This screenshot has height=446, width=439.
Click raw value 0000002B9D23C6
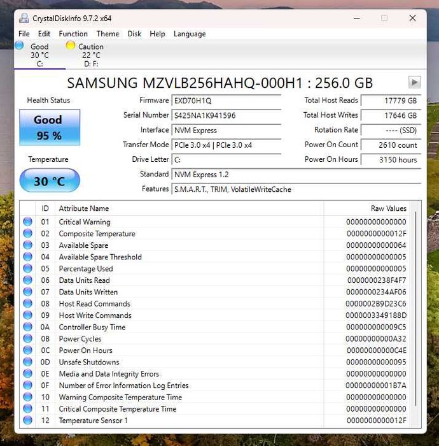375,304
